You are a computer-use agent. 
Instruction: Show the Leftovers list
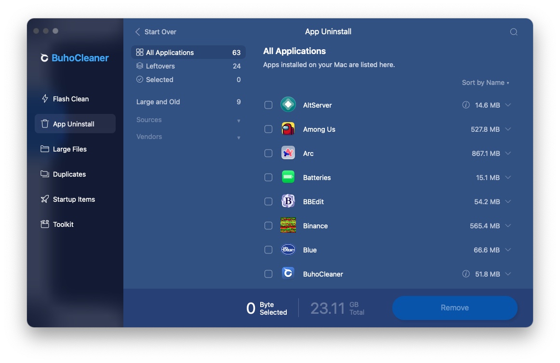pyautogui.click(x=188, y=66)
